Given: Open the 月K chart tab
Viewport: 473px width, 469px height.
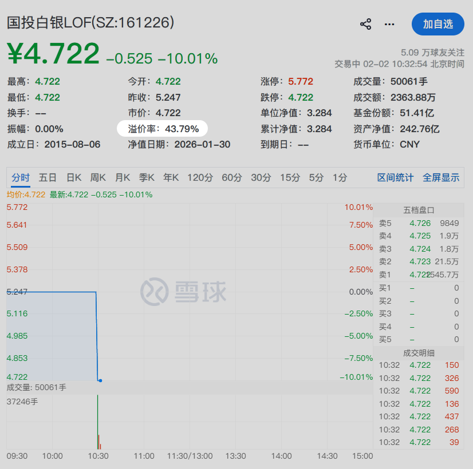Looking at the screenshot, I should point(123,177).
